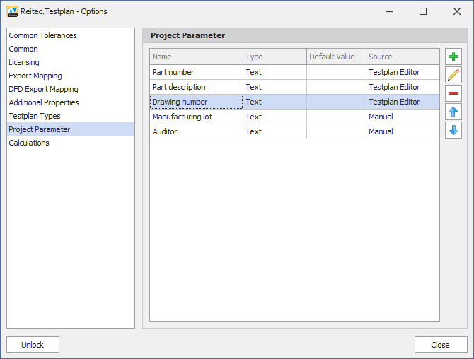This screenshot has width=474, height=359.
Task: Click the red minus remove parameter icon
Action: [453, 93]
